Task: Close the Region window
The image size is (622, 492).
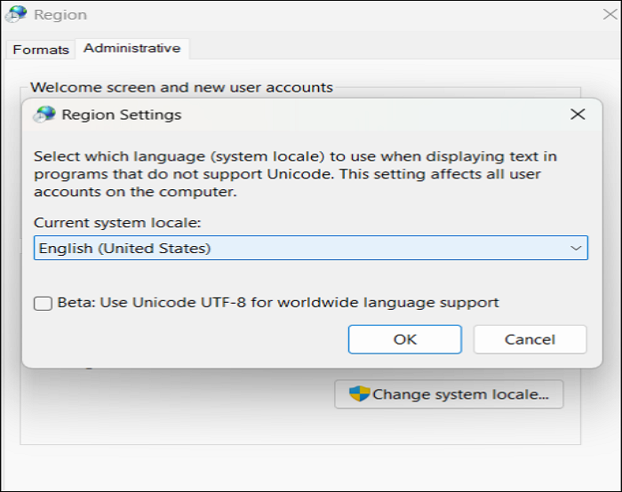Action: click(610, 14)
